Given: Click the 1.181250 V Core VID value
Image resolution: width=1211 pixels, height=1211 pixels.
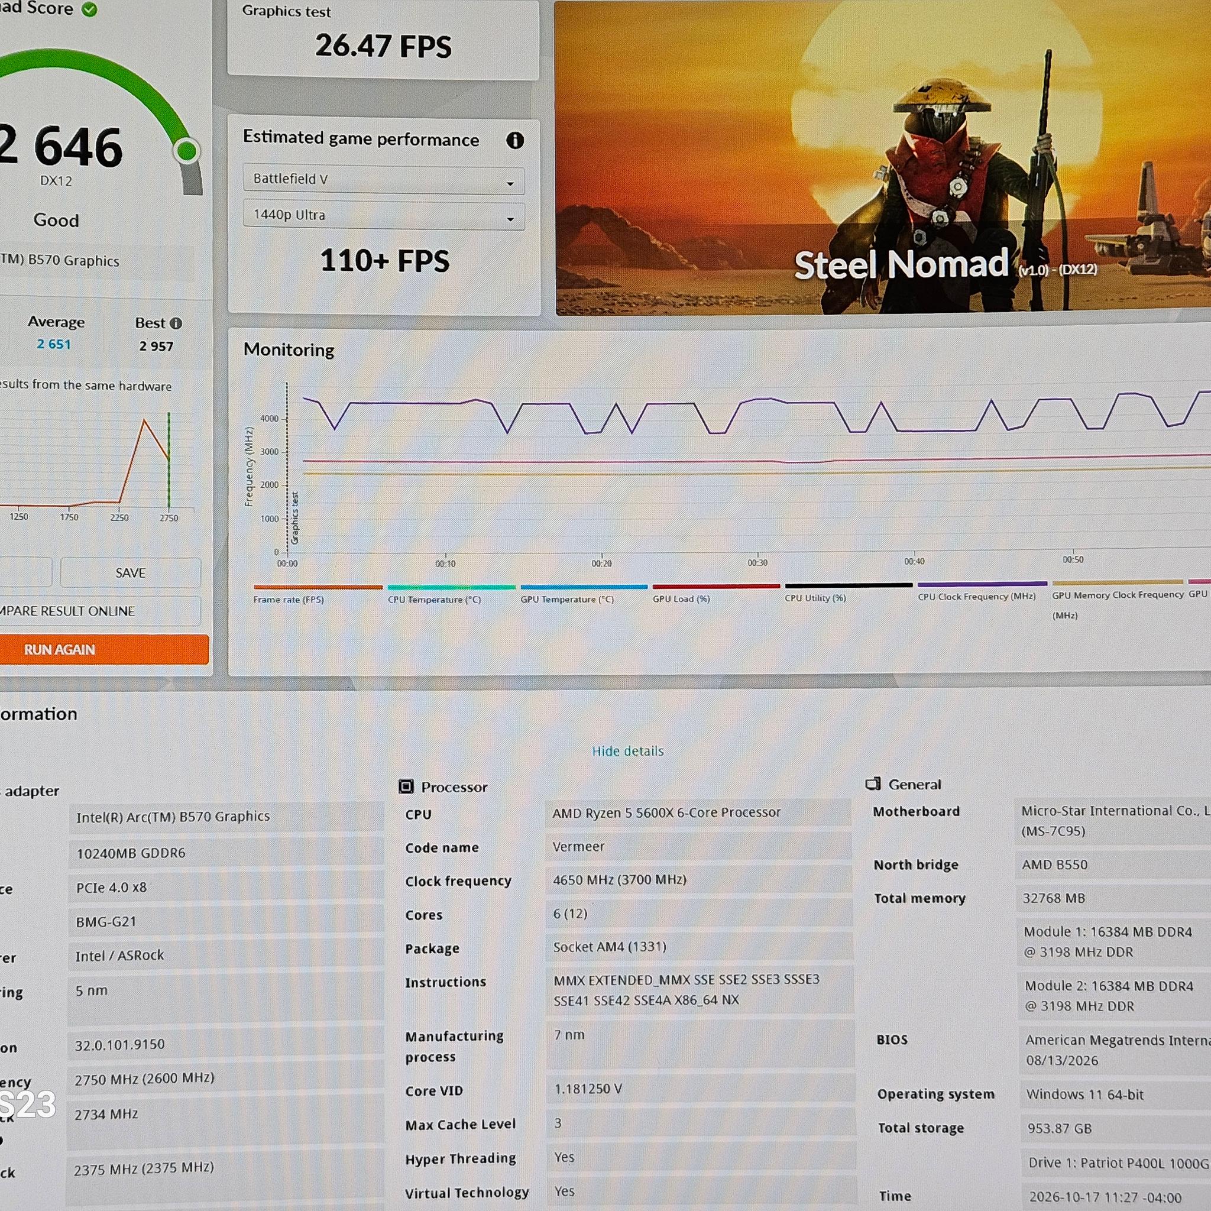Looking at the screenshot, I should 700,1089.
